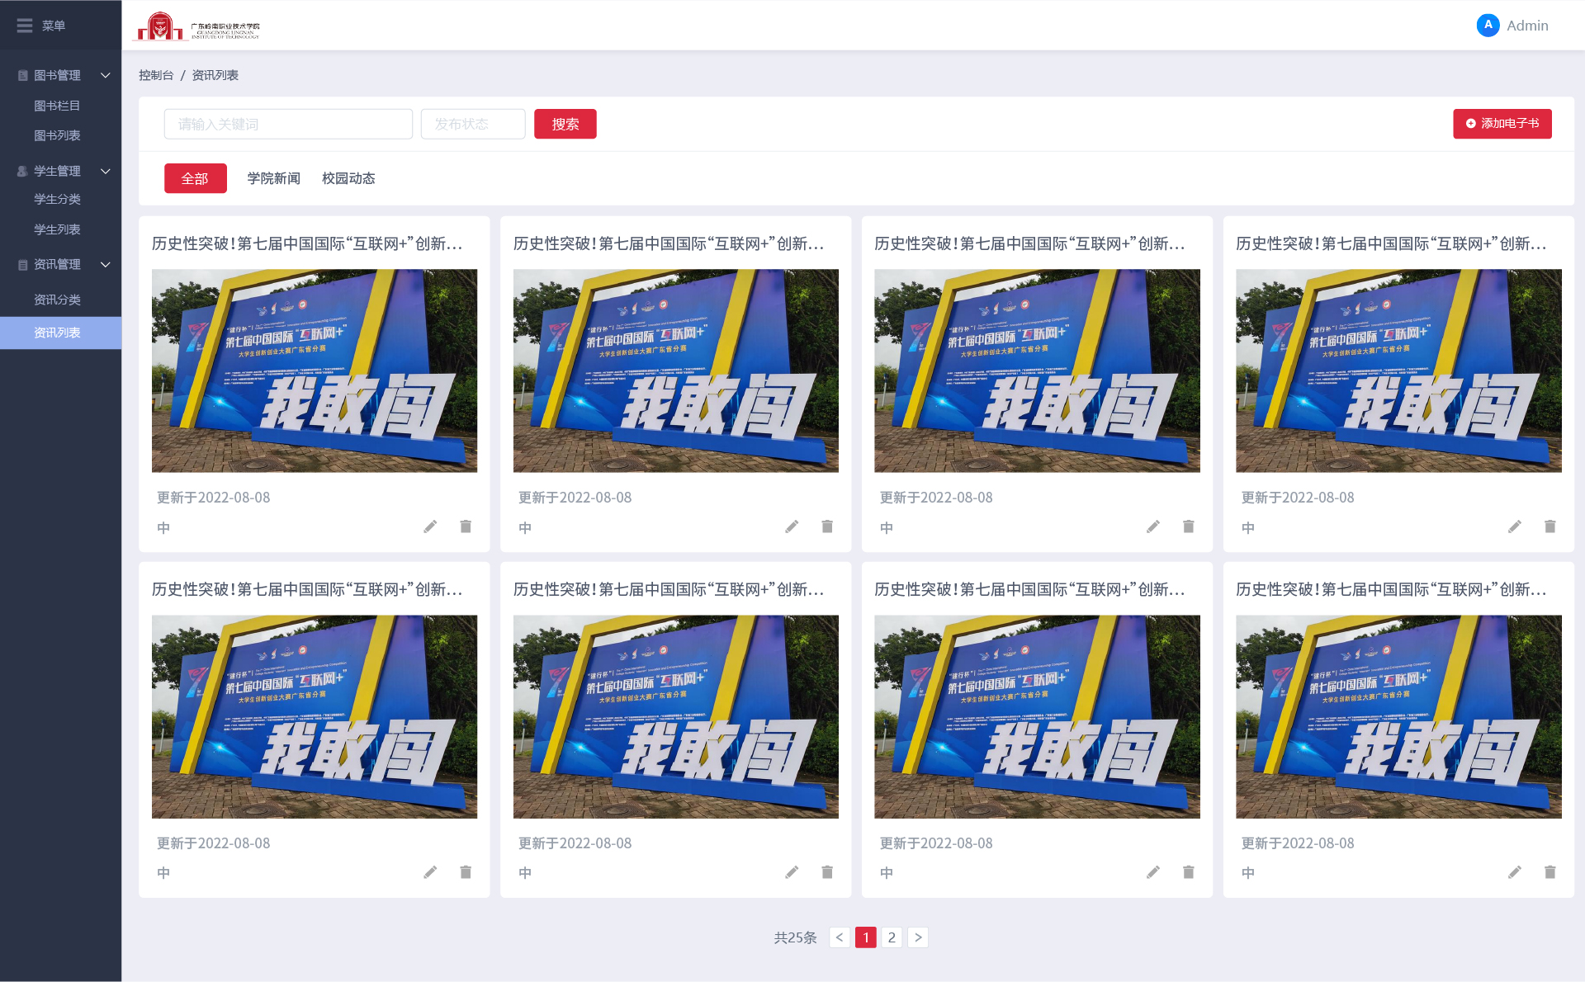1585x982 pixels.
Task: Click the 学生管理 people icon in sidebar
Action: coord(23,171)
